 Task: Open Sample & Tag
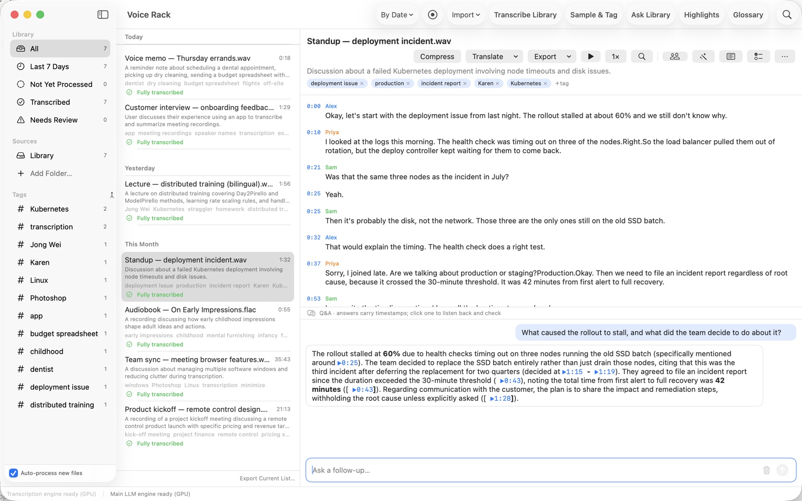pyautogui.click(x=593, y=15)
